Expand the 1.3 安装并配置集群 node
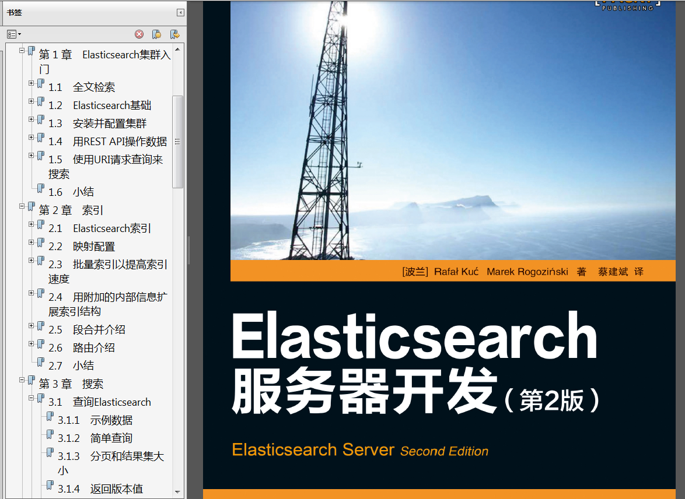The width and height of the screenshot is (685, 499). pos(32,119)
